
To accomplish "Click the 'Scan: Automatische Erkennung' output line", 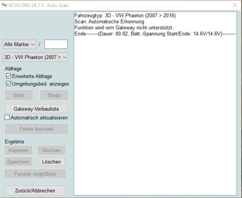I will [x=109, y=22].
